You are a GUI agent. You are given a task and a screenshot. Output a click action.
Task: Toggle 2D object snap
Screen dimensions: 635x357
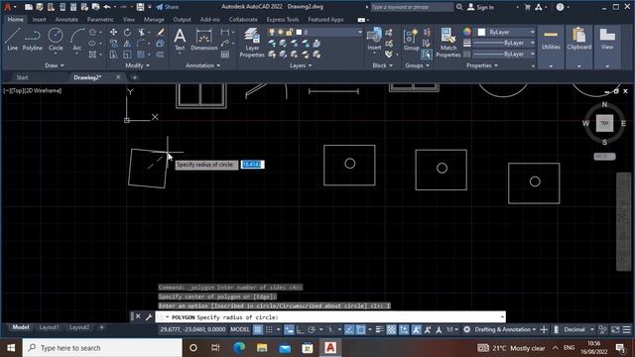360,330
